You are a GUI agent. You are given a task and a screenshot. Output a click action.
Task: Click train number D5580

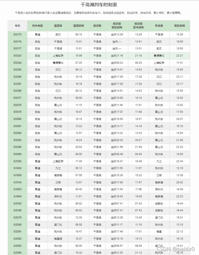pyautogui.click(x=17, y=119)
